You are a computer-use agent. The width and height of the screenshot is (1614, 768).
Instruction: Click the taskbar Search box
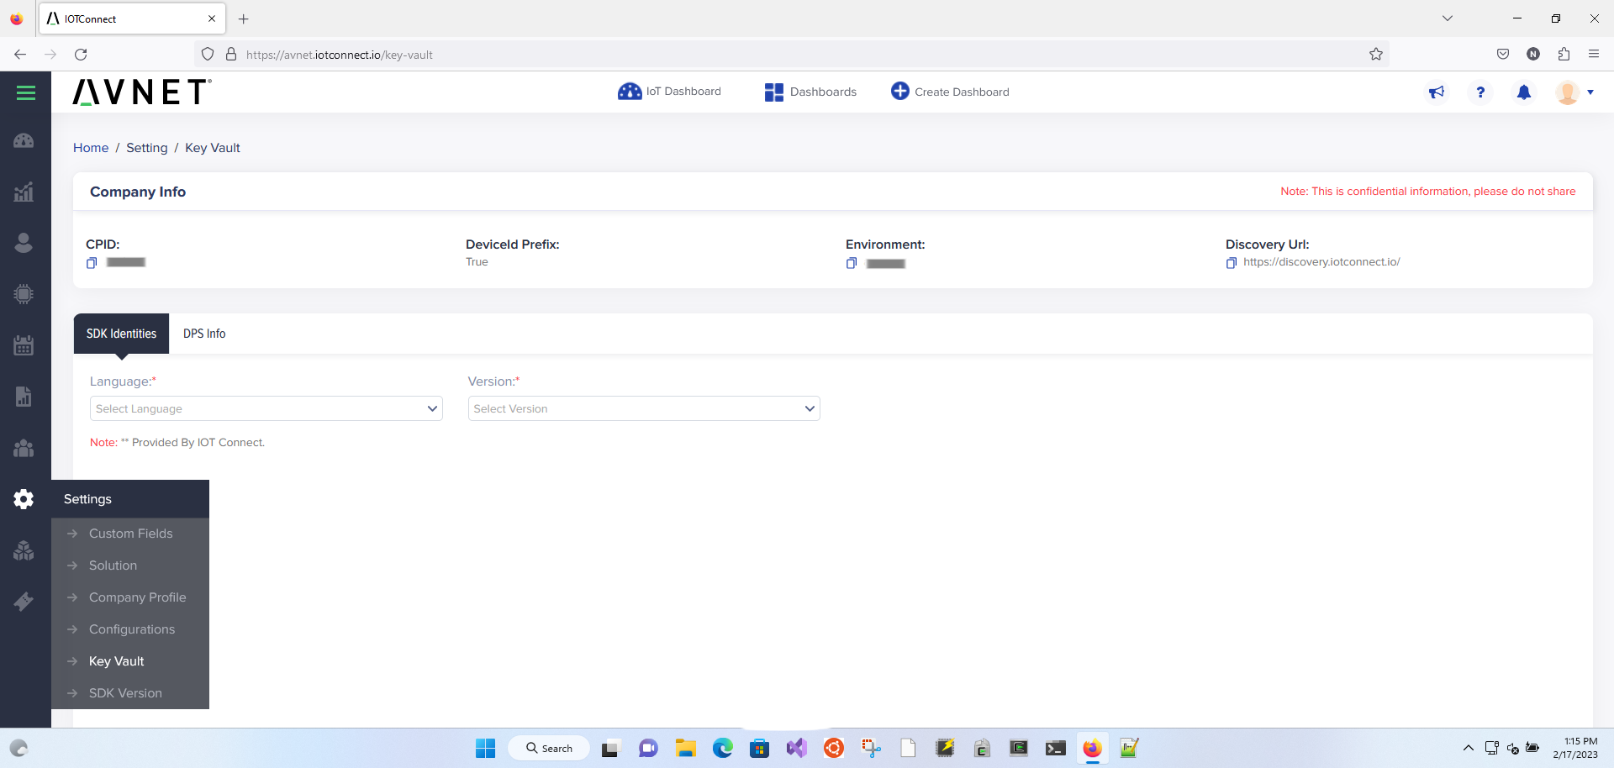click(550, 748)
